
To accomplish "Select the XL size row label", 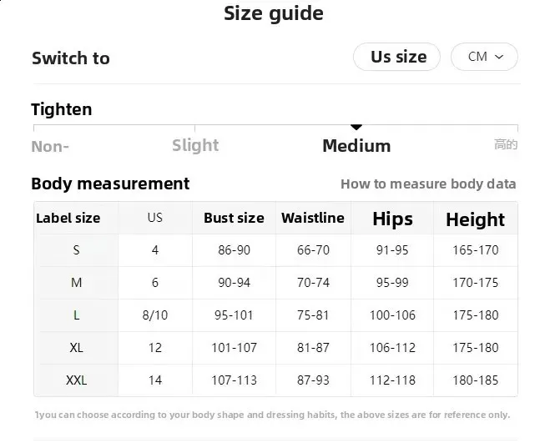I will 76,348.
